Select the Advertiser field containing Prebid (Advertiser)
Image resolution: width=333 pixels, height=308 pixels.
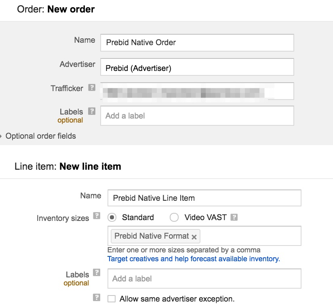pyautogui.click(x=197, y=67)
